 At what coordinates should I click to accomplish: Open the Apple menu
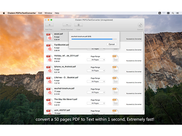[x=4, y=13]
